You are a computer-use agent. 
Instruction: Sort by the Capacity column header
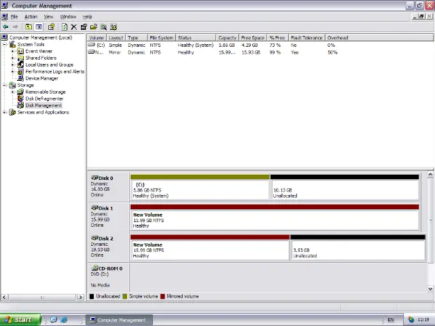click(227, 38)
